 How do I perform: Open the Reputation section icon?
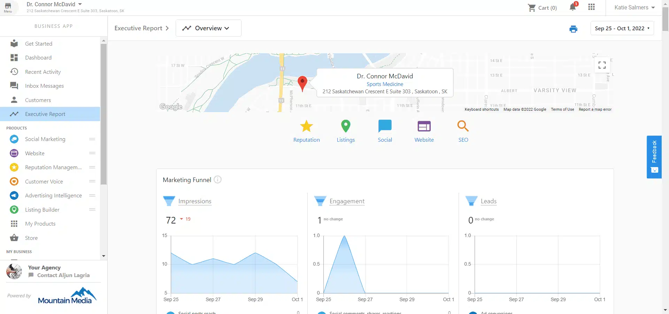[306, 126]
